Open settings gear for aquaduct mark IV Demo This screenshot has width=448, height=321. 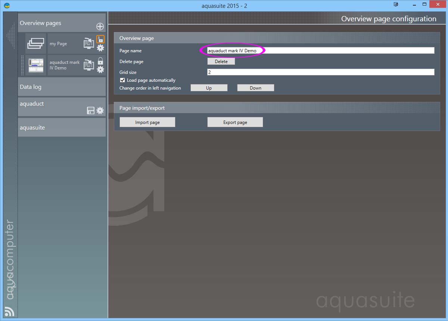coord(100,69)
